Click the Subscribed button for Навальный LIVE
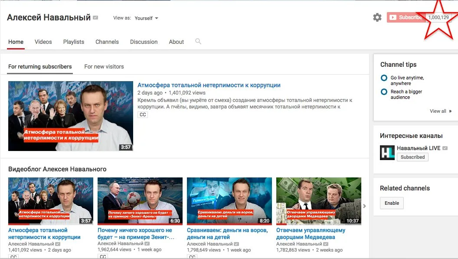 [413, 157]
